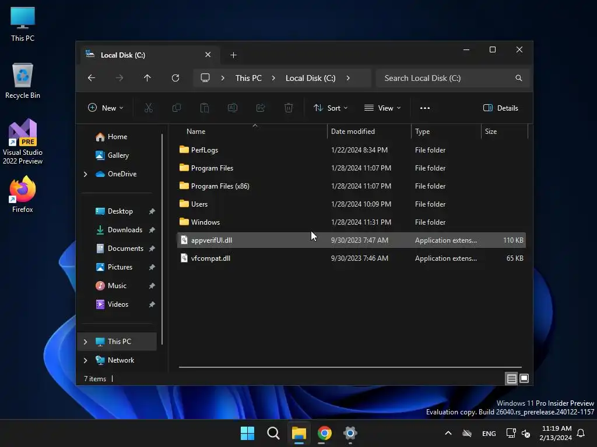Screen dimensions: 597x447
Task: Click the Paste toolbar icon
Action: click(x=205, y=108)
